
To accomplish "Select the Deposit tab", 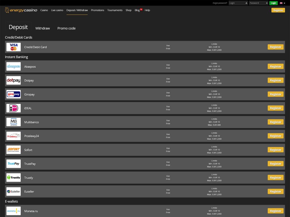I will [x=18, y=27].
